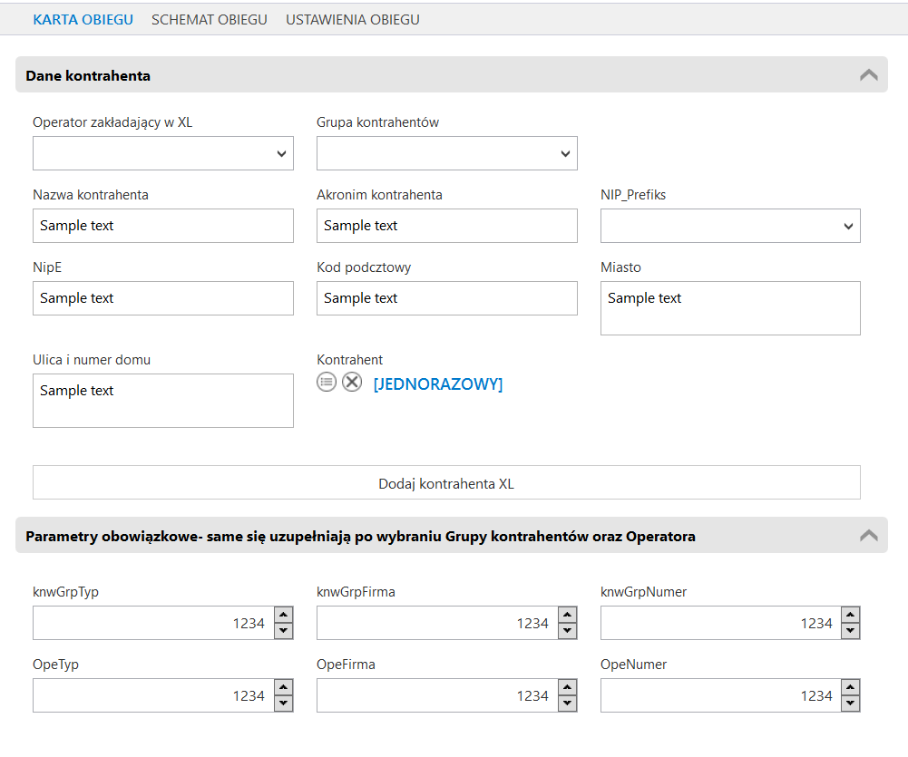Image resolution: width=908 pixels, height=757 pixels.
Task: Open the [JEDNORAZOWY] contractor link
Action: pos(438,384)
